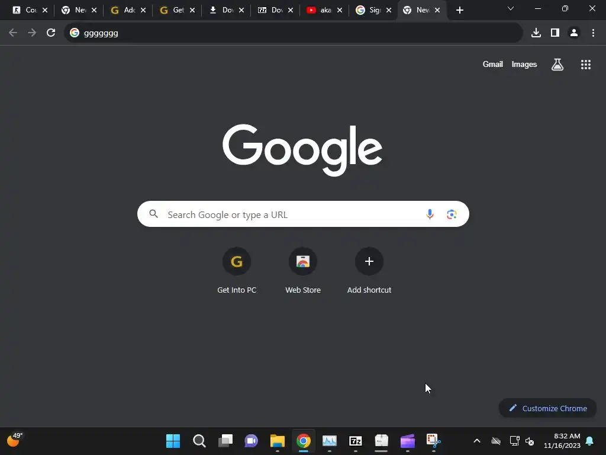
Task: Click the magnifier icon in search box
Action: tap(153, 214)
